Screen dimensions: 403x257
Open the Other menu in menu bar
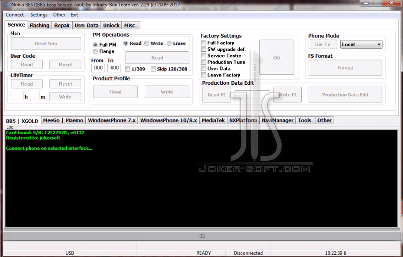(x=59, y=15)
